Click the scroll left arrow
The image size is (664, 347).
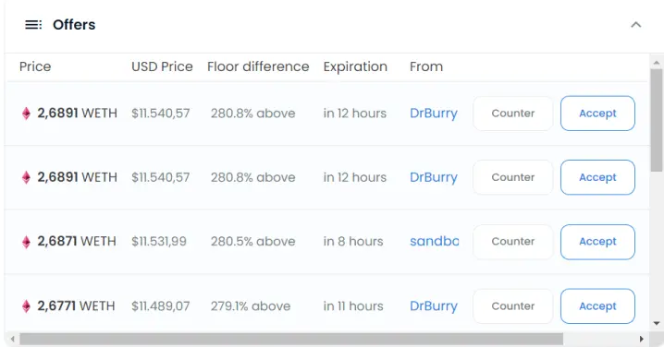tap(13, 339)
